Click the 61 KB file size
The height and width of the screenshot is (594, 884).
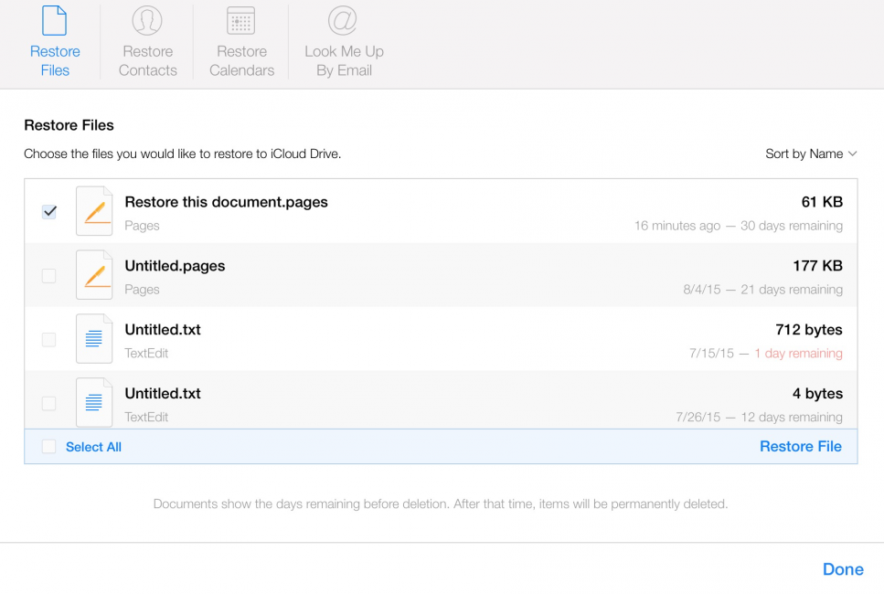(x=822, y=202)
